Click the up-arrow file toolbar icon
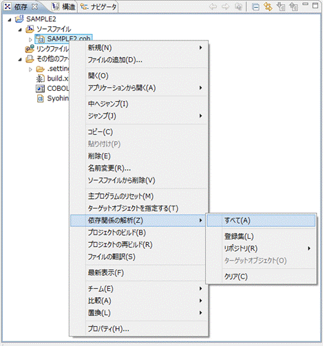Viewport: 323px width, 346px height. (293, 7)
